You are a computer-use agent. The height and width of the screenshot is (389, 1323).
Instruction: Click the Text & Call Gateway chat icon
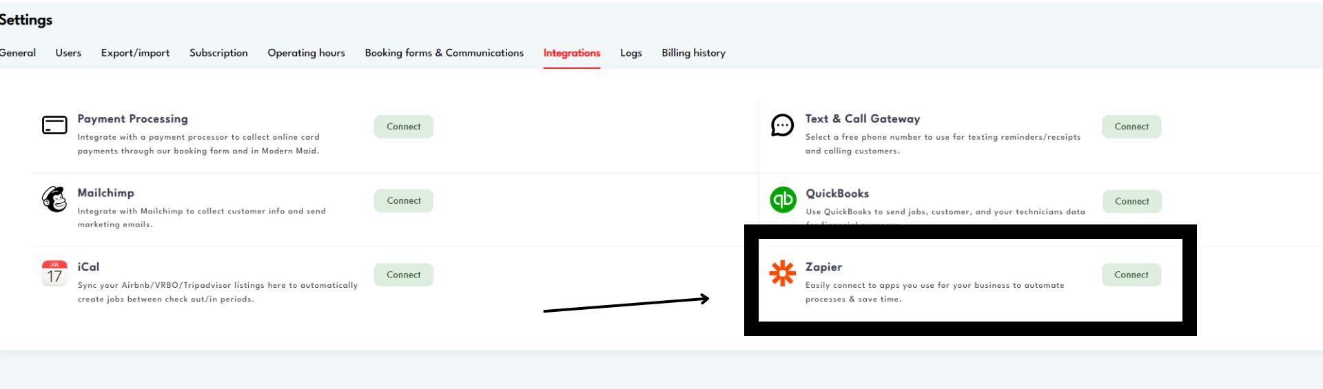782,125
